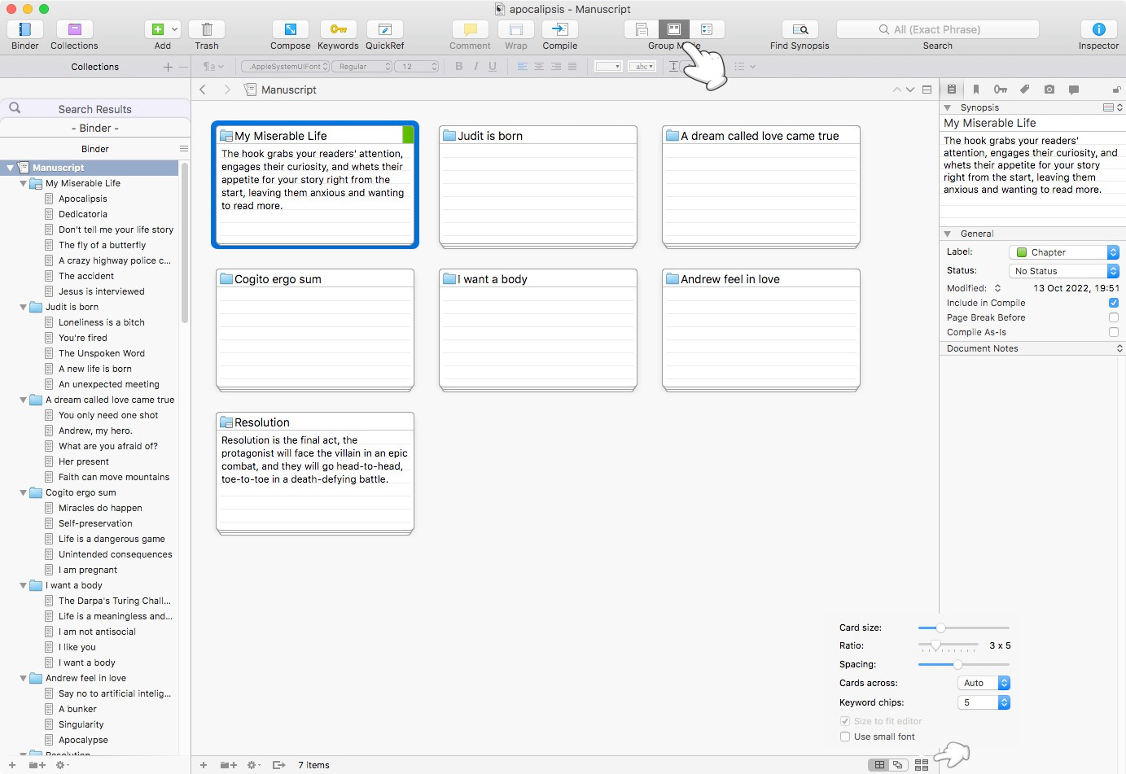Switch to Outline group mode
Image resolution: width=1126 pixels, height=774 pixels.
pos(706,30)
